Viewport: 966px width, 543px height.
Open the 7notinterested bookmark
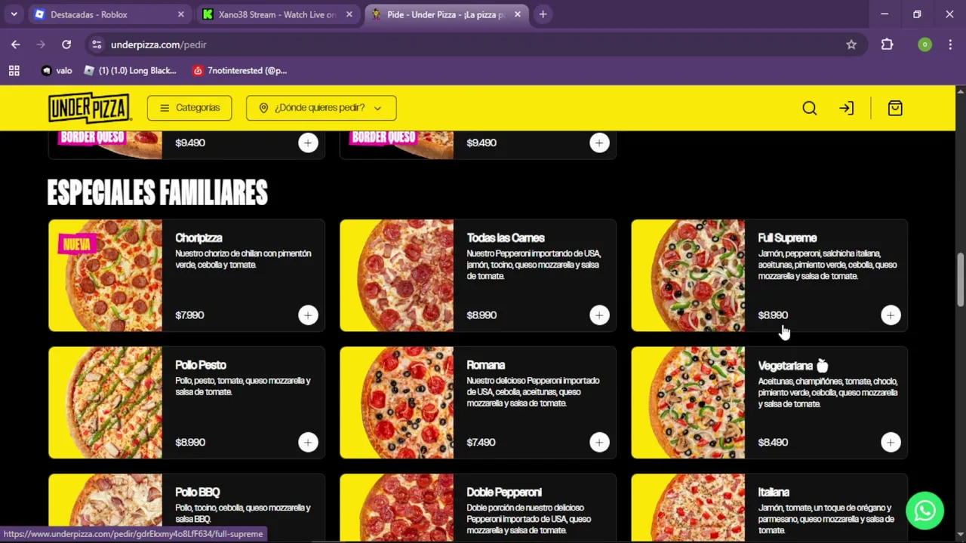pyautogui.click(x=240, y=70)
